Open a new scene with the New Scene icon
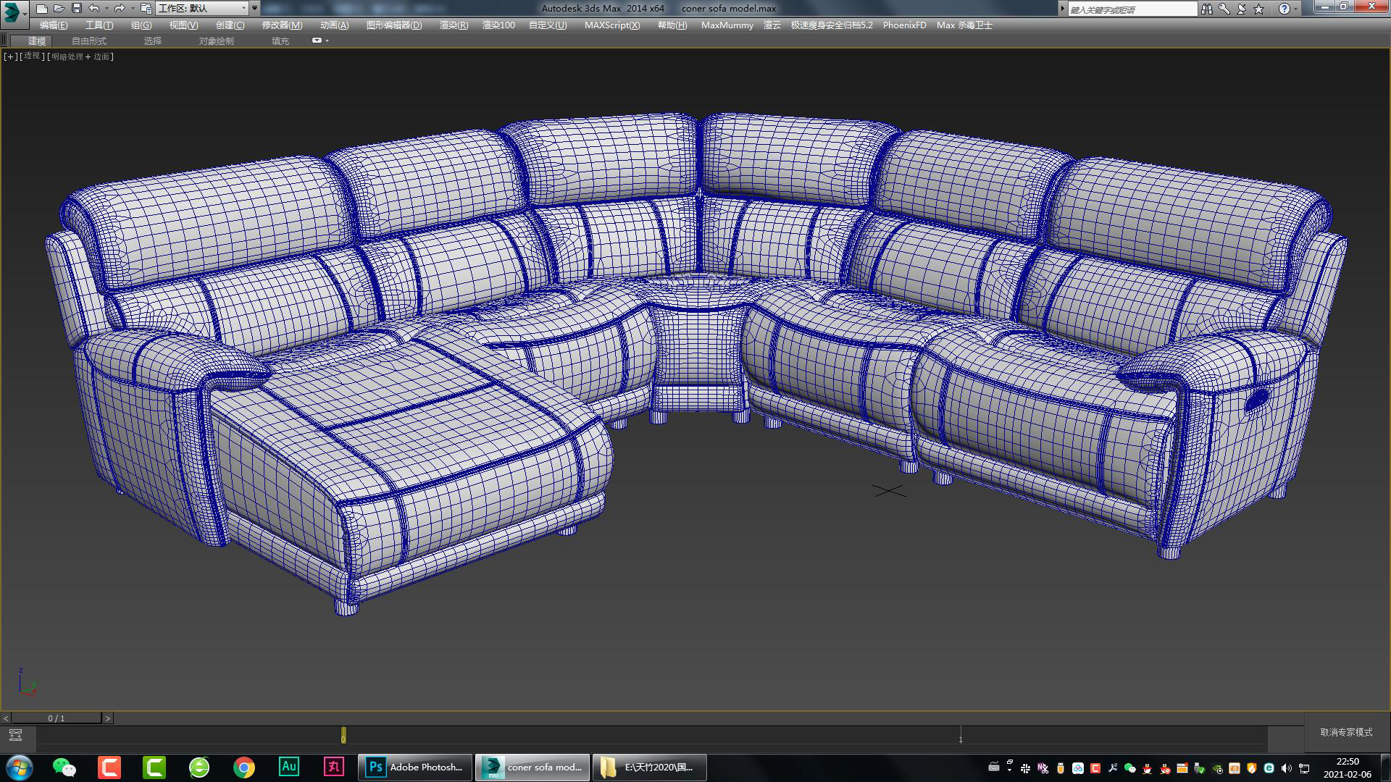The height and width of the screenshot is (782, 1391). 42,8
